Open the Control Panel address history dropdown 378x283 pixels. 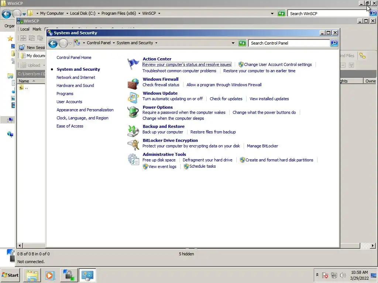click(x=233, y=43)
